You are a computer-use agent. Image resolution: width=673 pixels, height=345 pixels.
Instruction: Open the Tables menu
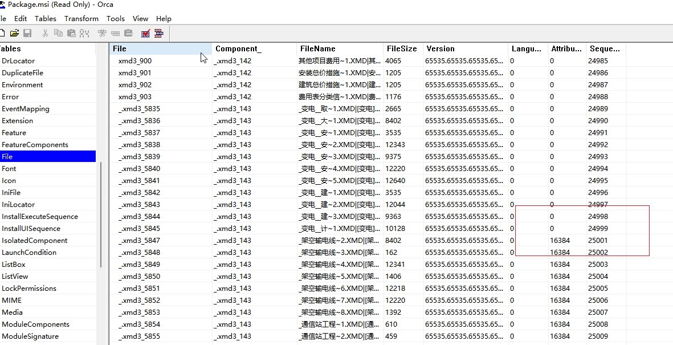tap(46, 18)
